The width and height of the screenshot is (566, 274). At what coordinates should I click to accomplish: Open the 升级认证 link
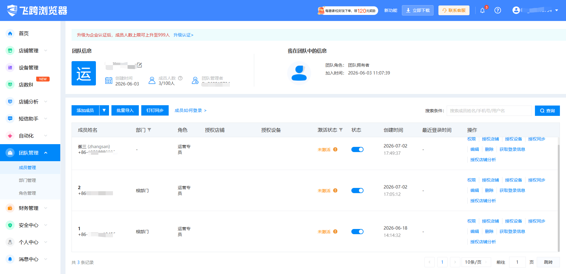[183, 35]
